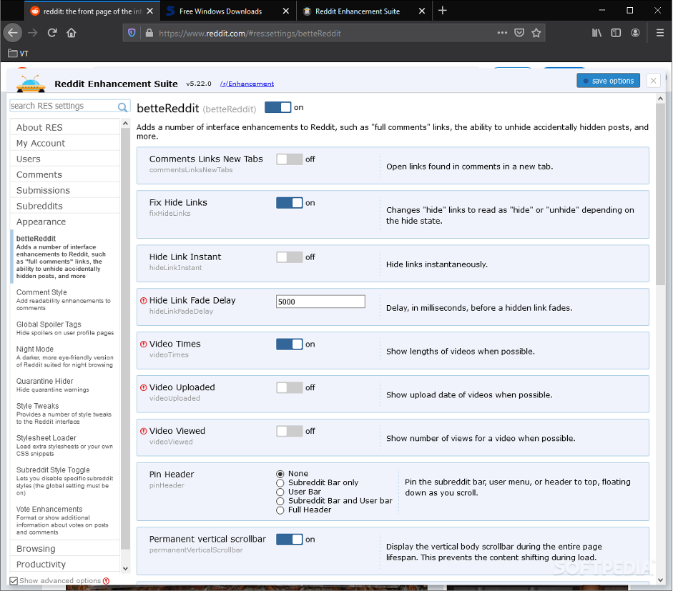Uncheck Show advanced options checkbox
Screen dimensions: 673x591
click(x=14, y=581)
